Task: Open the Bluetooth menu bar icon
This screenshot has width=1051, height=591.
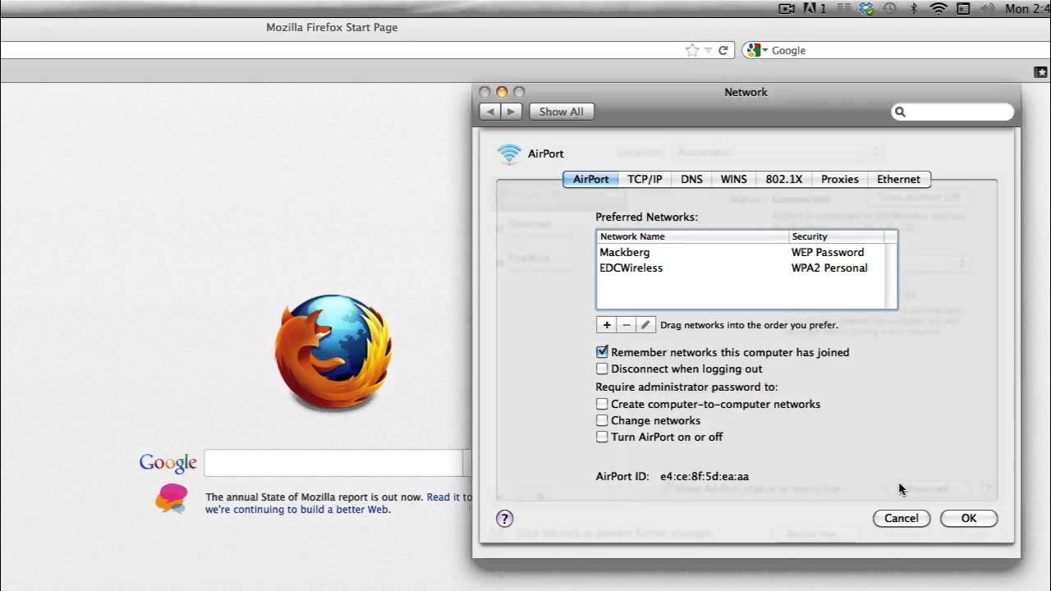Action: 914,9
